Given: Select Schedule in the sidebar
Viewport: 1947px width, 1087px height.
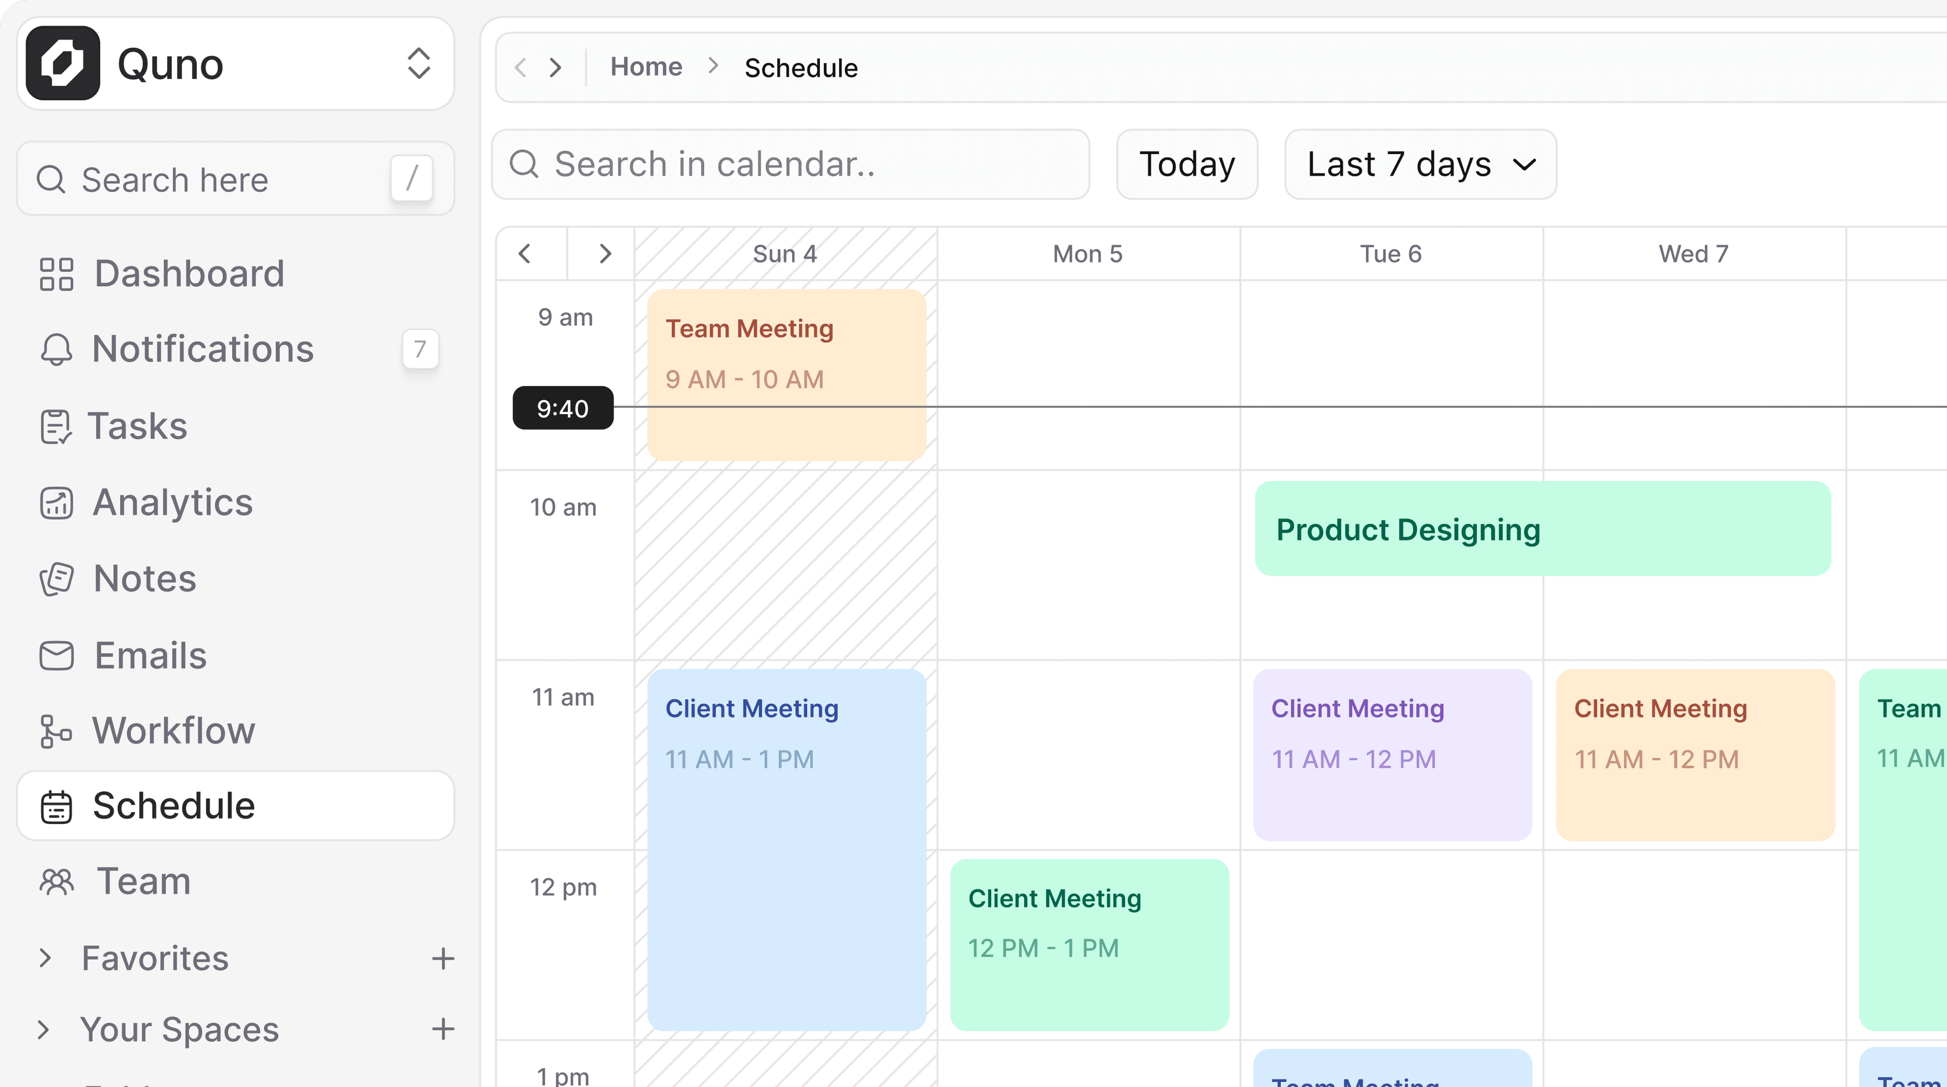Looking at the screenshot, I should [x=174, y=805].
